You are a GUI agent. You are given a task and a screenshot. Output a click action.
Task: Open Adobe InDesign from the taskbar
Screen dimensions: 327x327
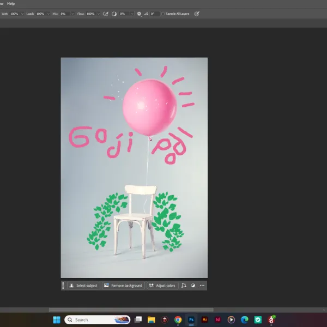218,319
